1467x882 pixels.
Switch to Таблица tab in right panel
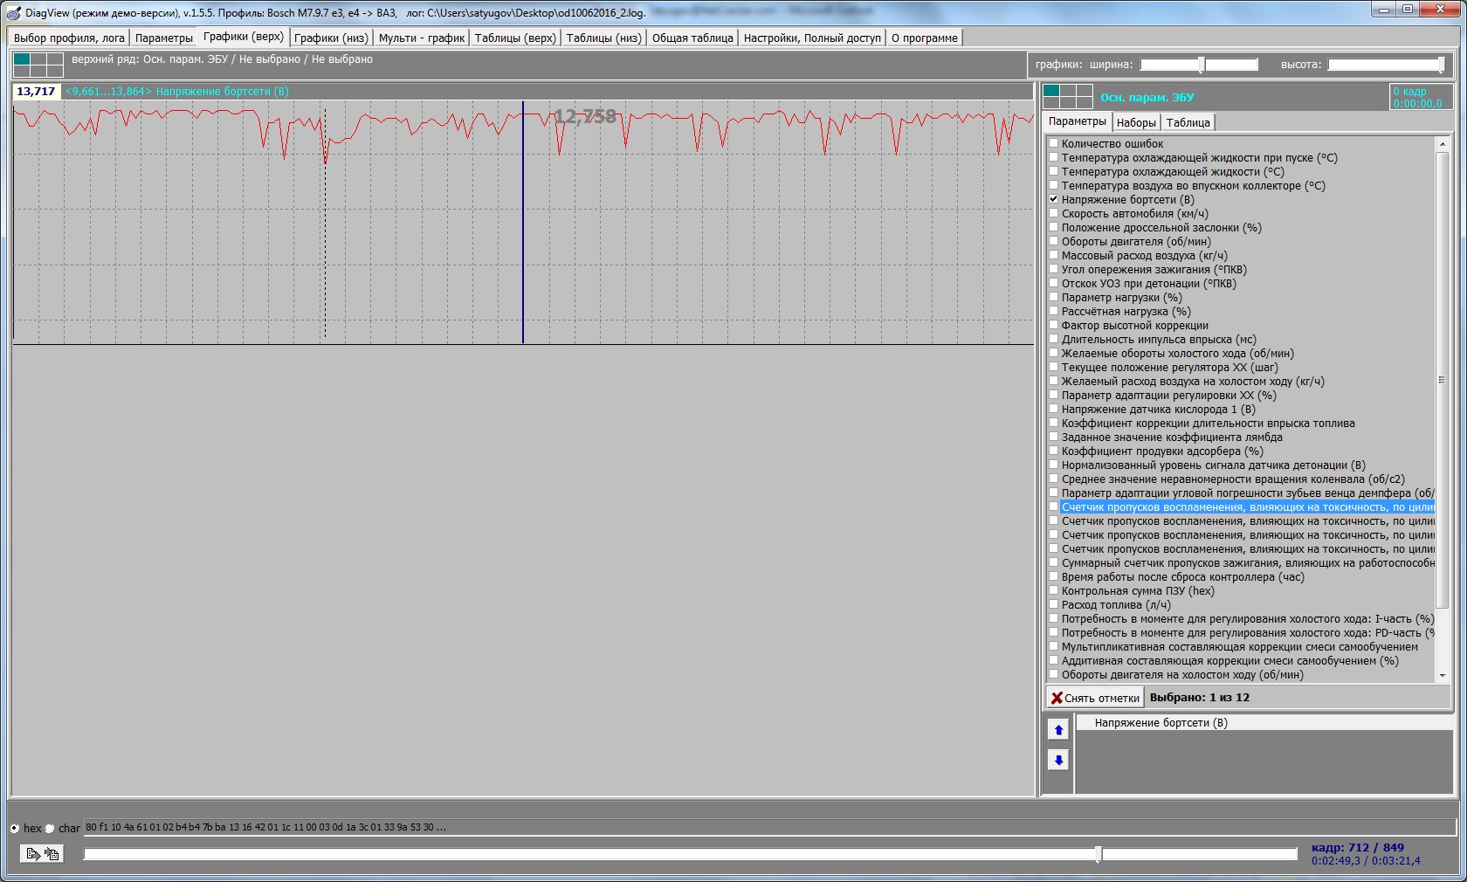coord(1188,122)
